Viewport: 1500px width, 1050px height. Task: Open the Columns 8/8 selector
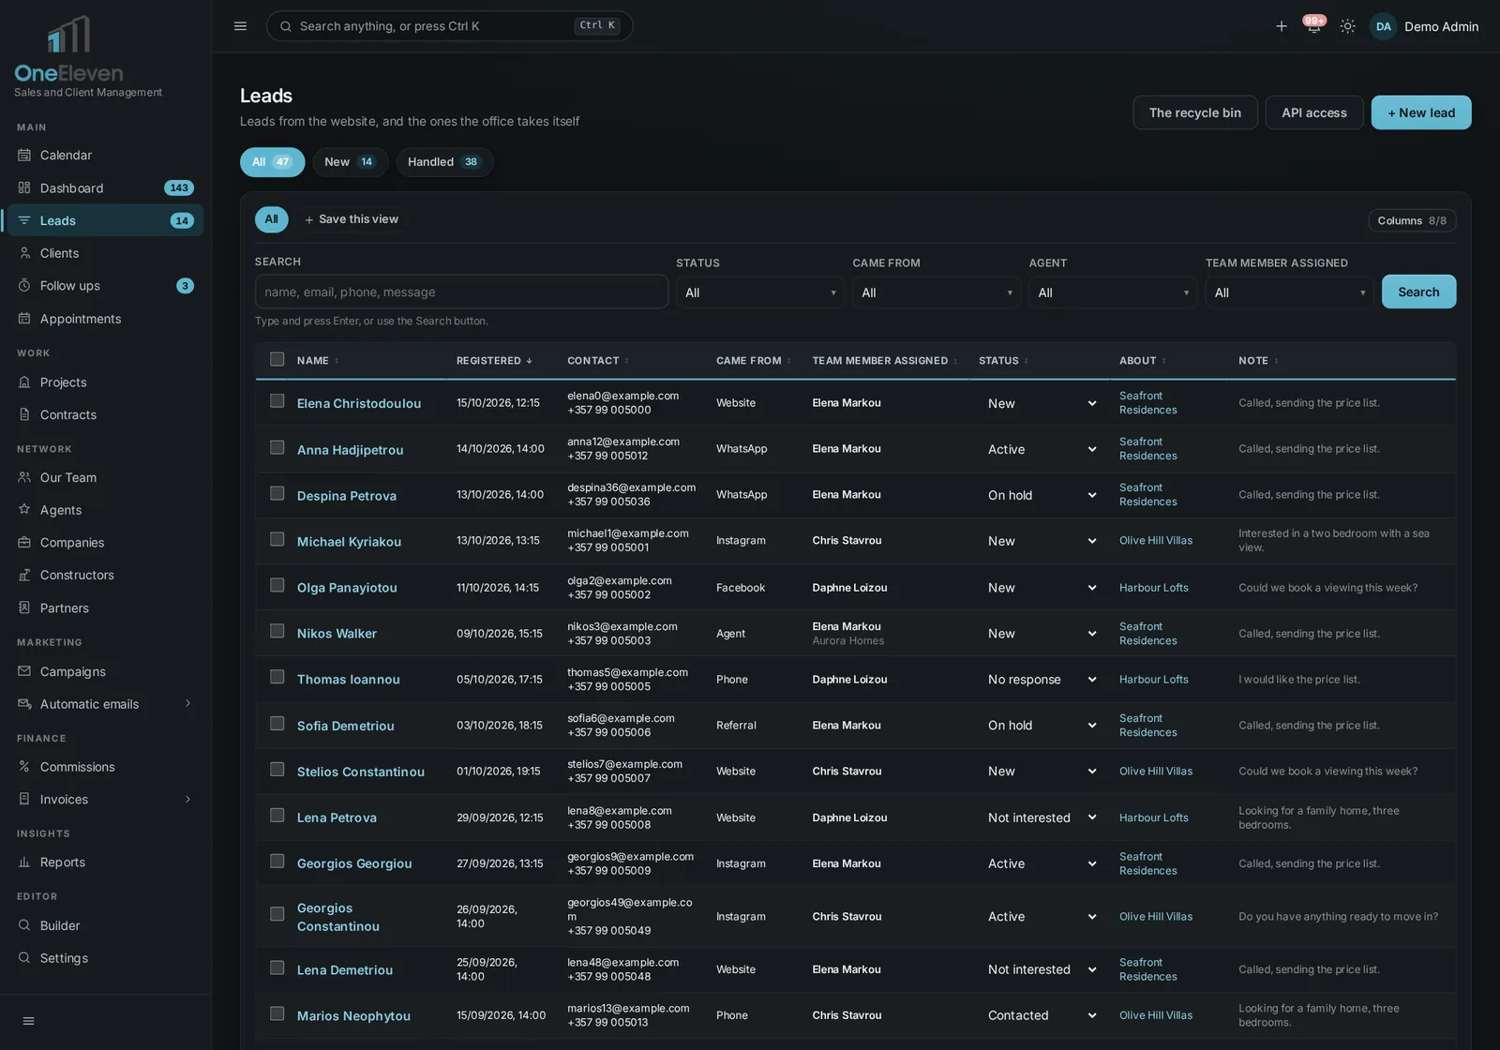point(1412,220)
